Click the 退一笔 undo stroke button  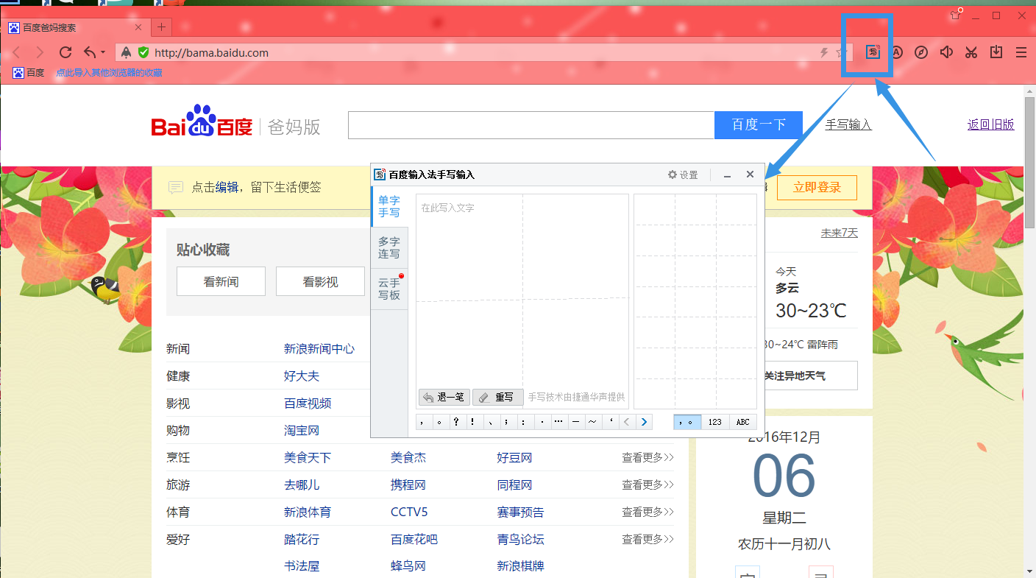[x=444, y=398]
